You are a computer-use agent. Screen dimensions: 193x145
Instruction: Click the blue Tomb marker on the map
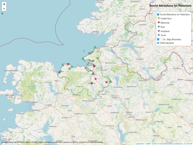pyautogui.click(x=93, y=61)
